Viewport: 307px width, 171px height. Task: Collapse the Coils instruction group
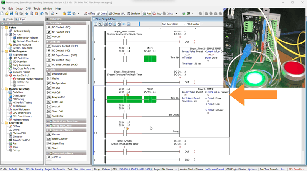[x=48, y=70]
